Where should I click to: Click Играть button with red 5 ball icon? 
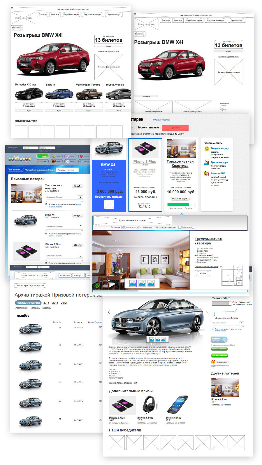coord(85,156)
